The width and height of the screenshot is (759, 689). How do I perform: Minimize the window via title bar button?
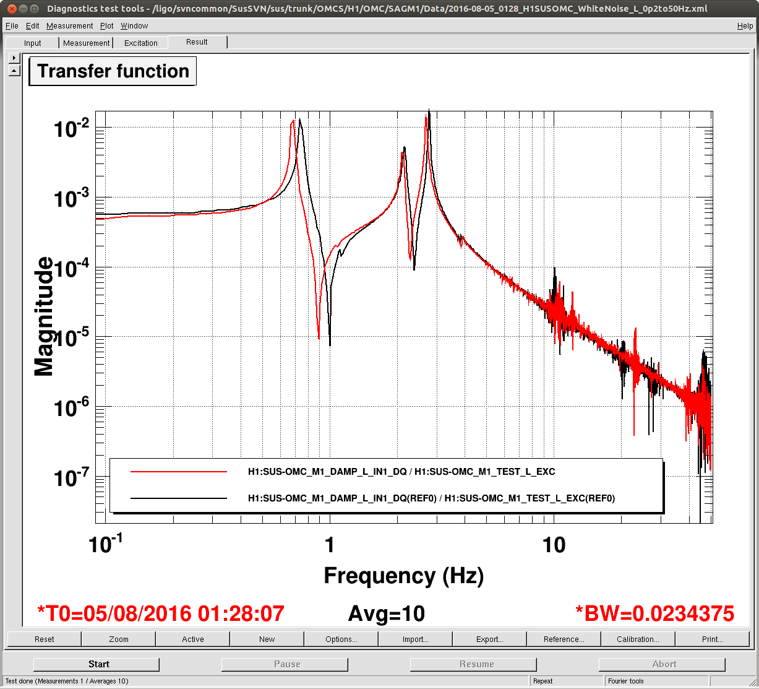pyautogui.click(x=22, y=9)
